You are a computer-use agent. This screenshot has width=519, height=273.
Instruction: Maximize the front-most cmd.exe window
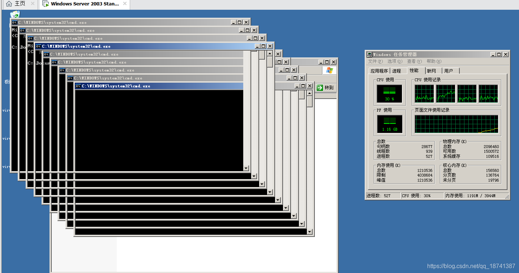(303, 86)
